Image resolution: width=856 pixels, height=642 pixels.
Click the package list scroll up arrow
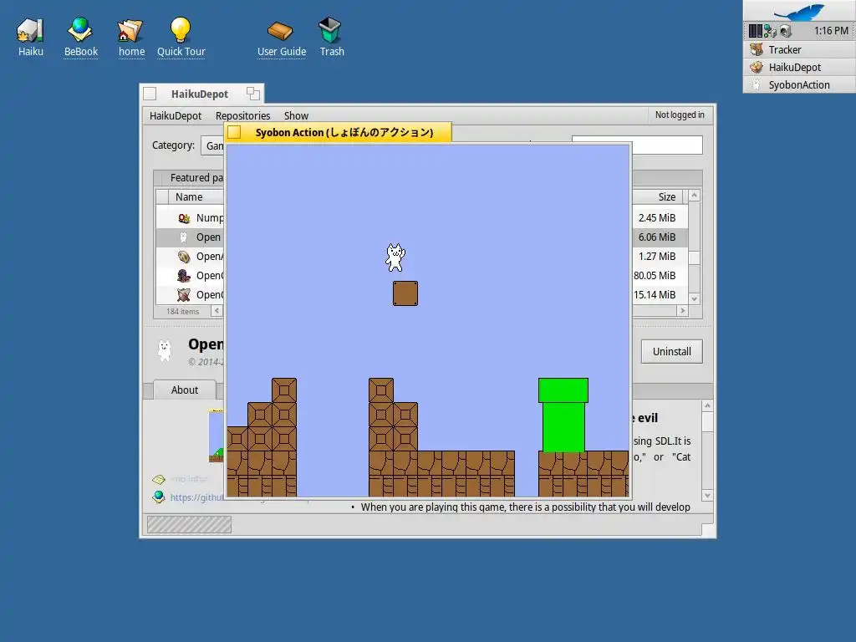pyautogui.click(x=694, y=195)
